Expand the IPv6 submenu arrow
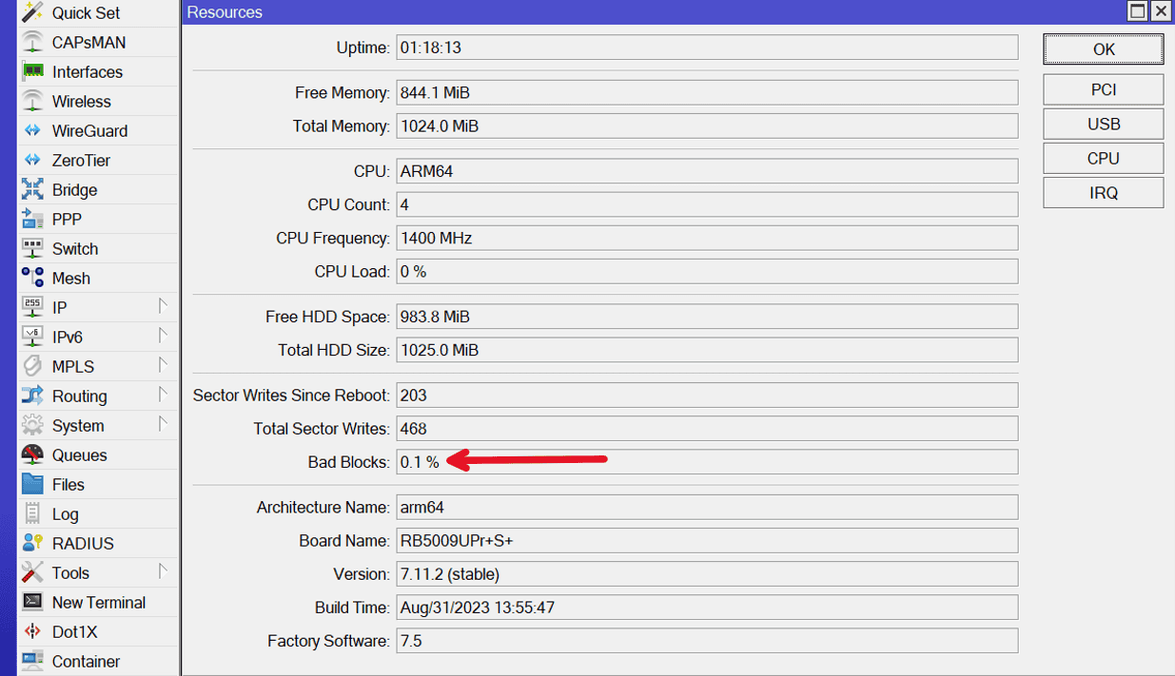The image size is (1175, 676). coord(163,337)
